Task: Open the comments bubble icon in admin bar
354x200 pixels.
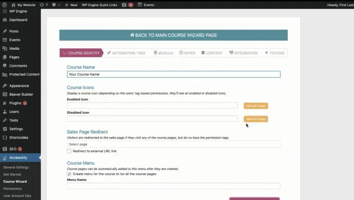Action: click(54, 5)
